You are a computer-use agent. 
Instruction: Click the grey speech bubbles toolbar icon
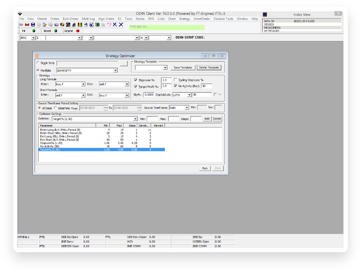point(51,24)
